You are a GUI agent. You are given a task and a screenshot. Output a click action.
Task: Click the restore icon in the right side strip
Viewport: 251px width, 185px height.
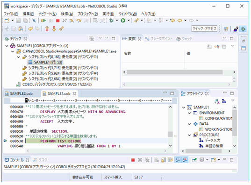(244, 41)
